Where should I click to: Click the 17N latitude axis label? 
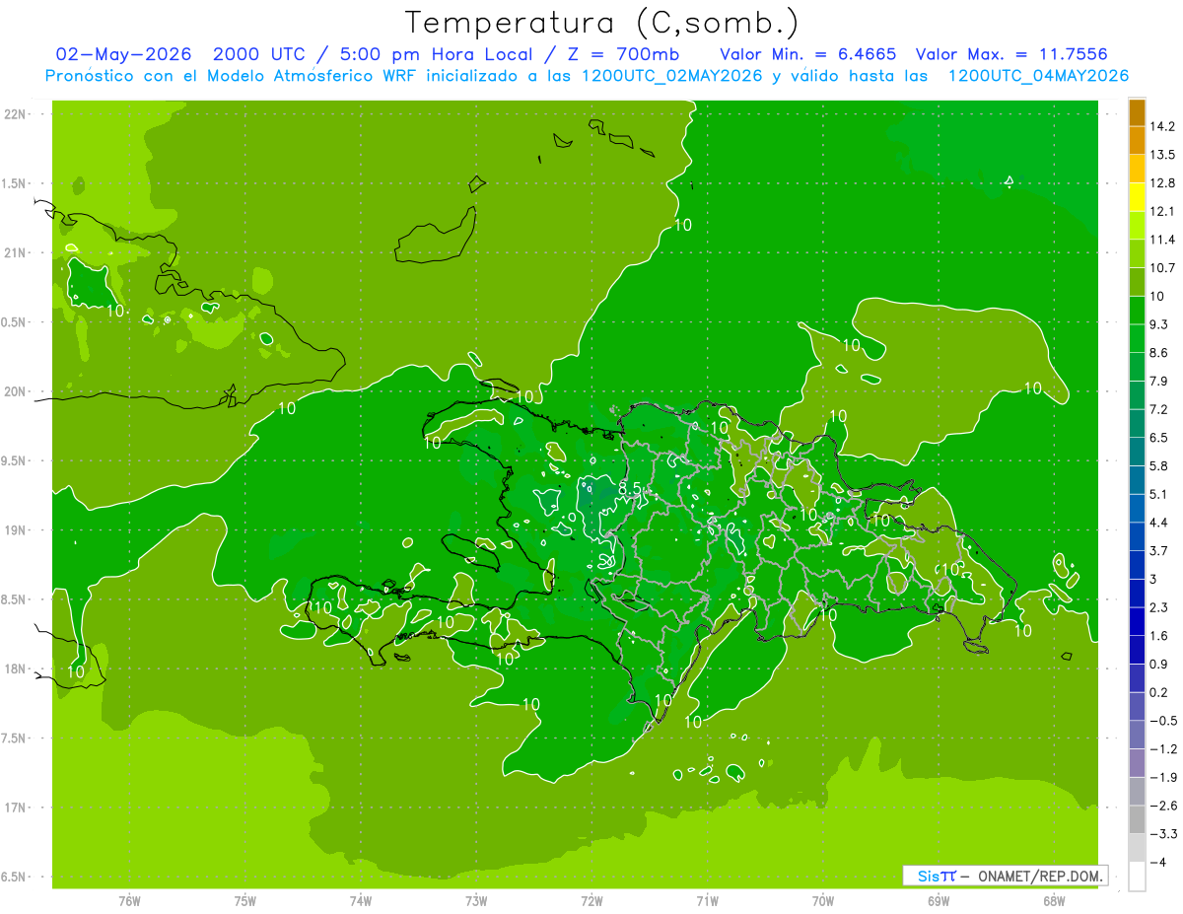[16, 808]
